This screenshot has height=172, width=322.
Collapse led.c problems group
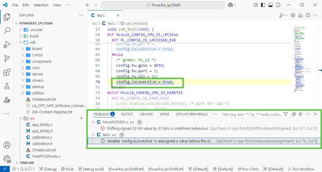click(93, 135)
